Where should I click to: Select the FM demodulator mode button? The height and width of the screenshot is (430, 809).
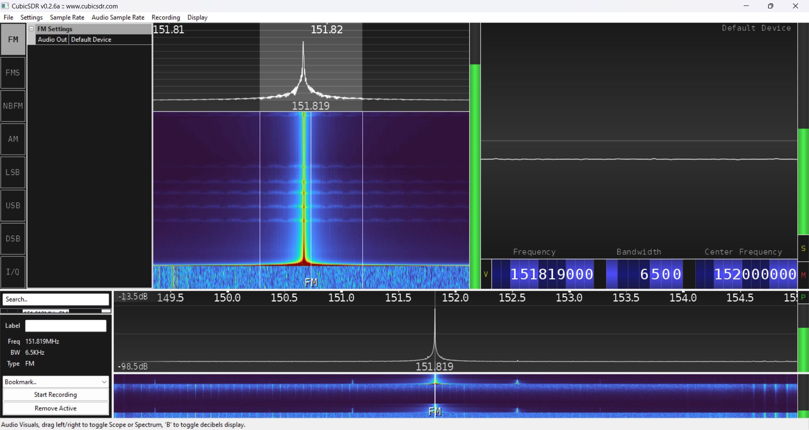click(13, 40)
